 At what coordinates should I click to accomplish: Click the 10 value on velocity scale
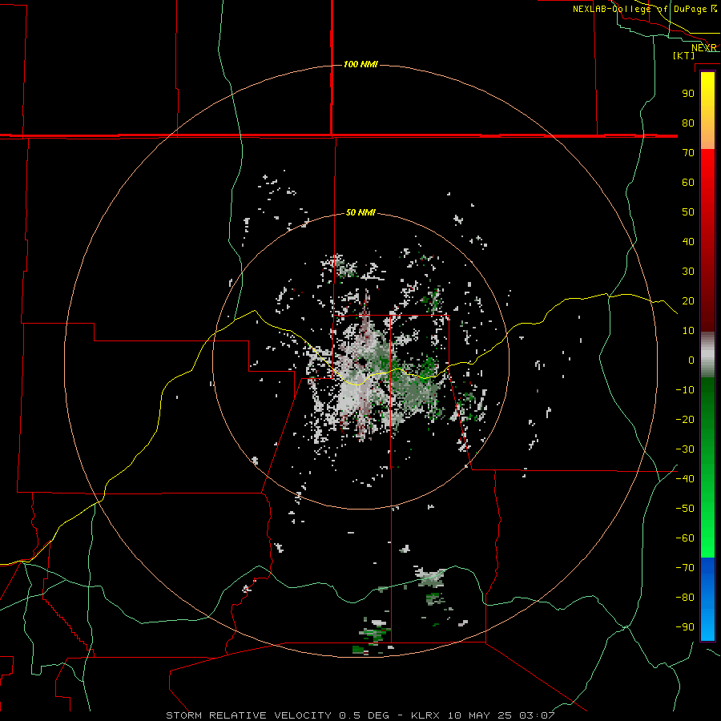(688, 331)
